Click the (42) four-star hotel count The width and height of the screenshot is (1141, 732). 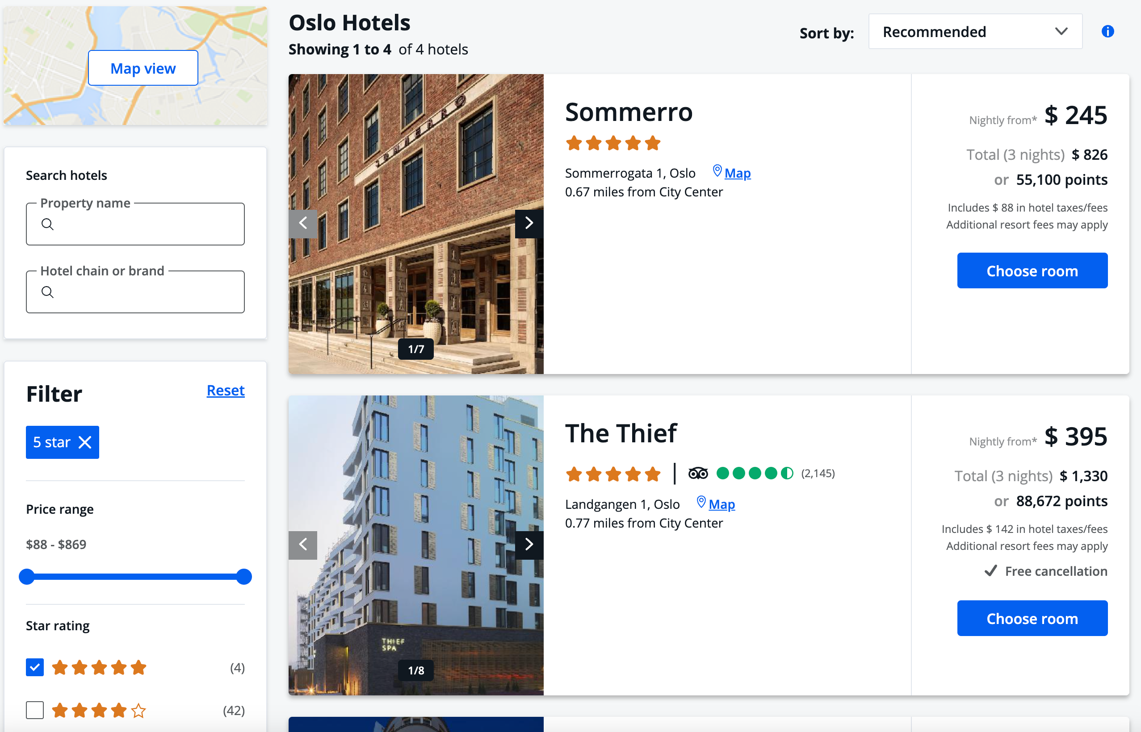coord(234,710)
